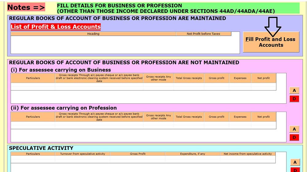Delete row using D button in Profession section
Viewport: 307px width, 172px height.
pos(294,137)
